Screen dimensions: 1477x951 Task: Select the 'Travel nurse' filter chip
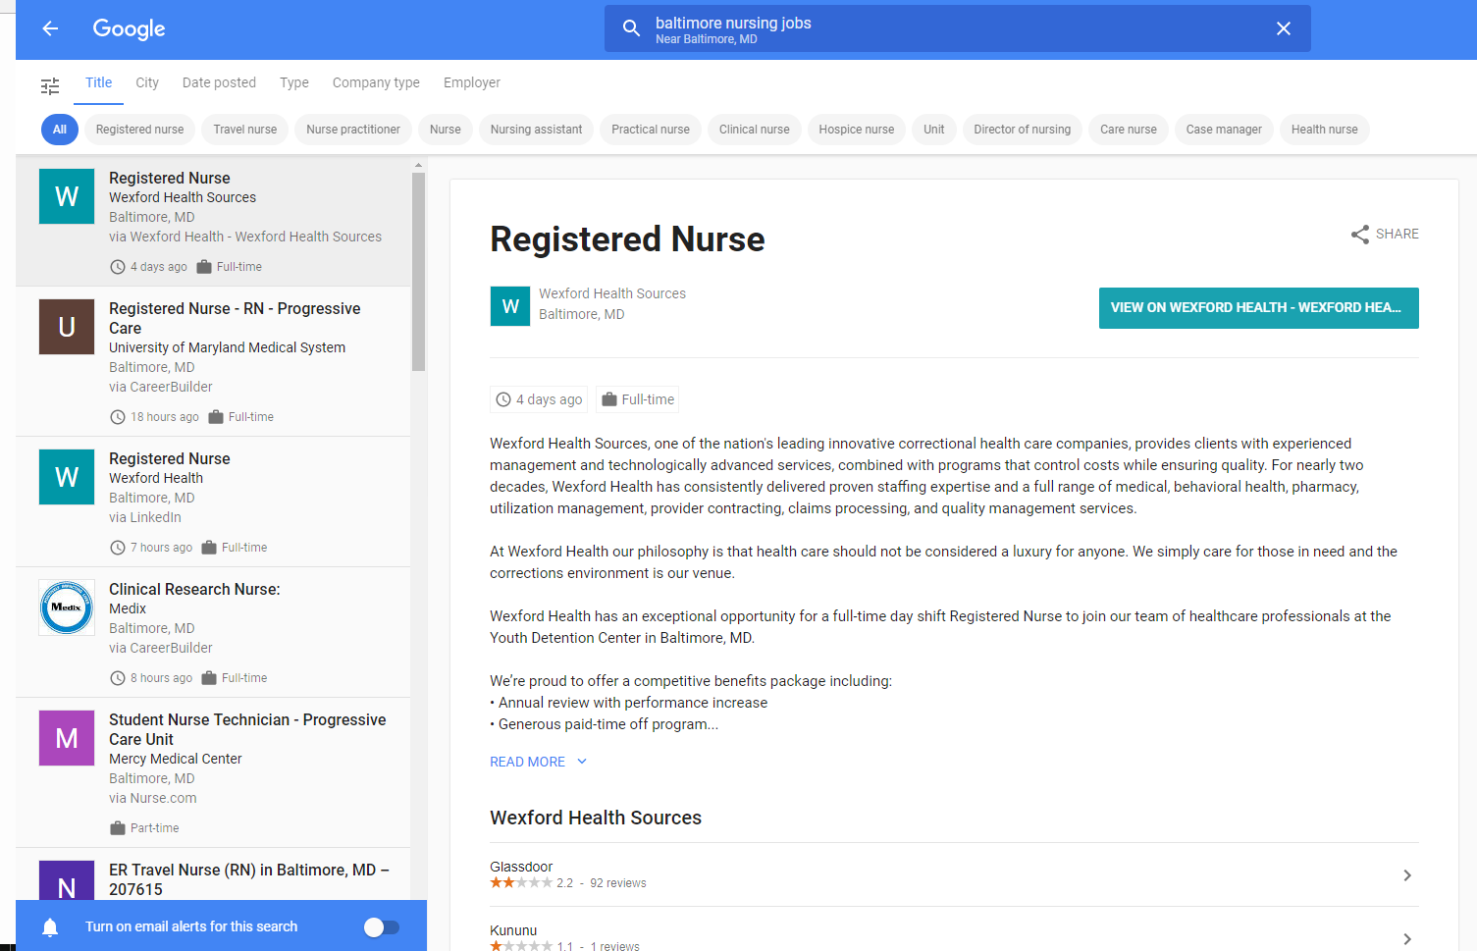click(244, 130)
